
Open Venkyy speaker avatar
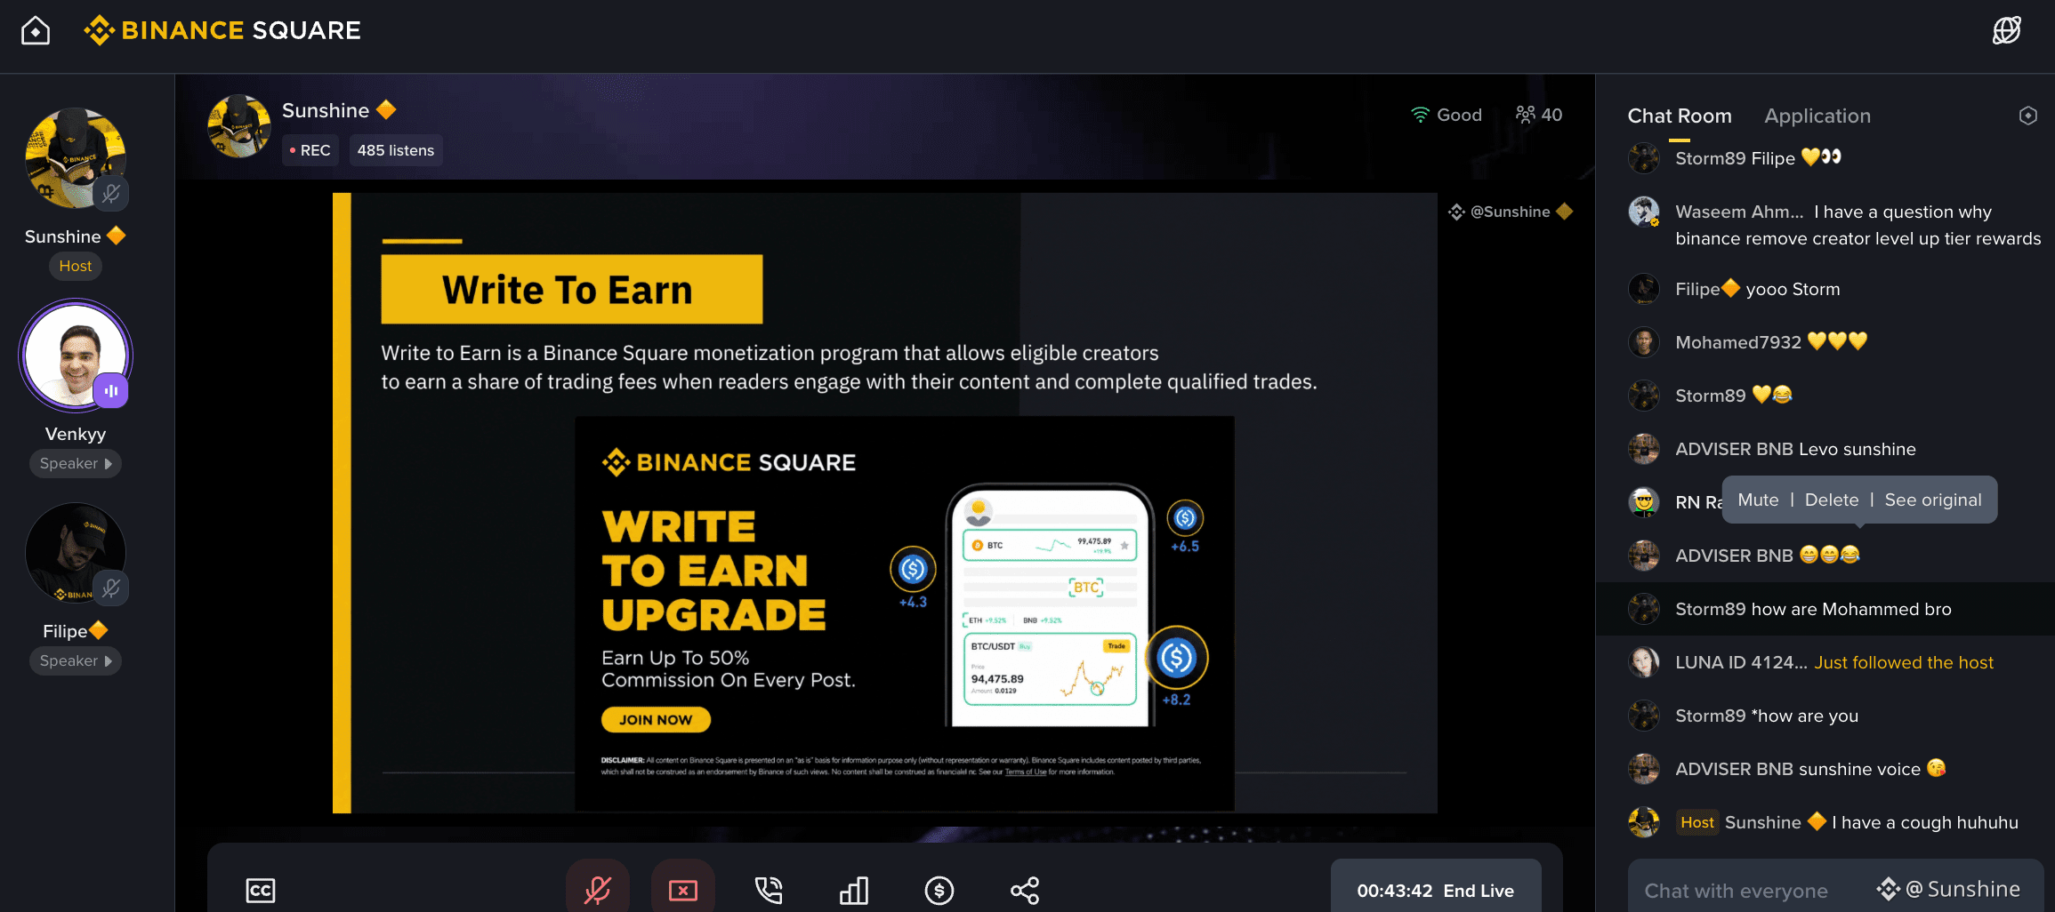(76, 356)
